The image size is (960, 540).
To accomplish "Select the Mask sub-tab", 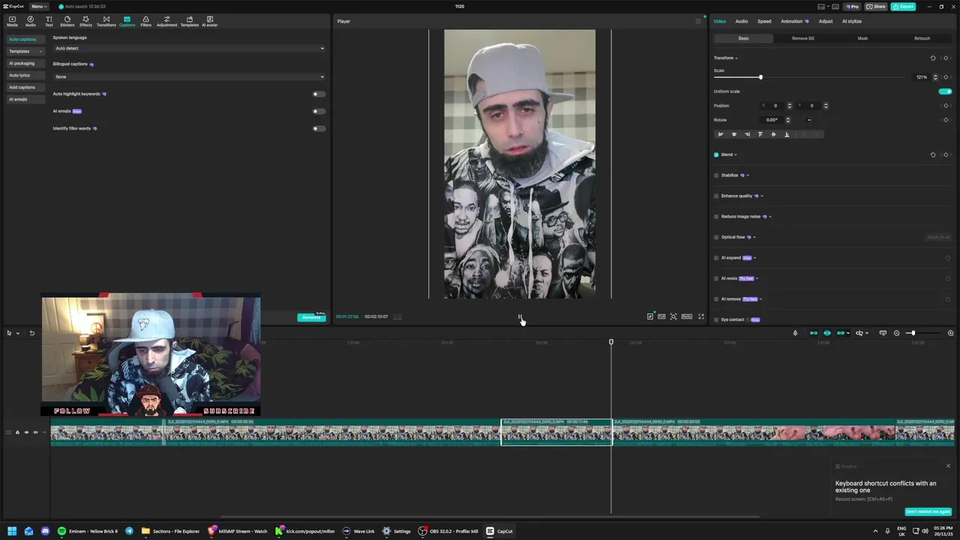I will pyautogui.click(x=862, y=38).
